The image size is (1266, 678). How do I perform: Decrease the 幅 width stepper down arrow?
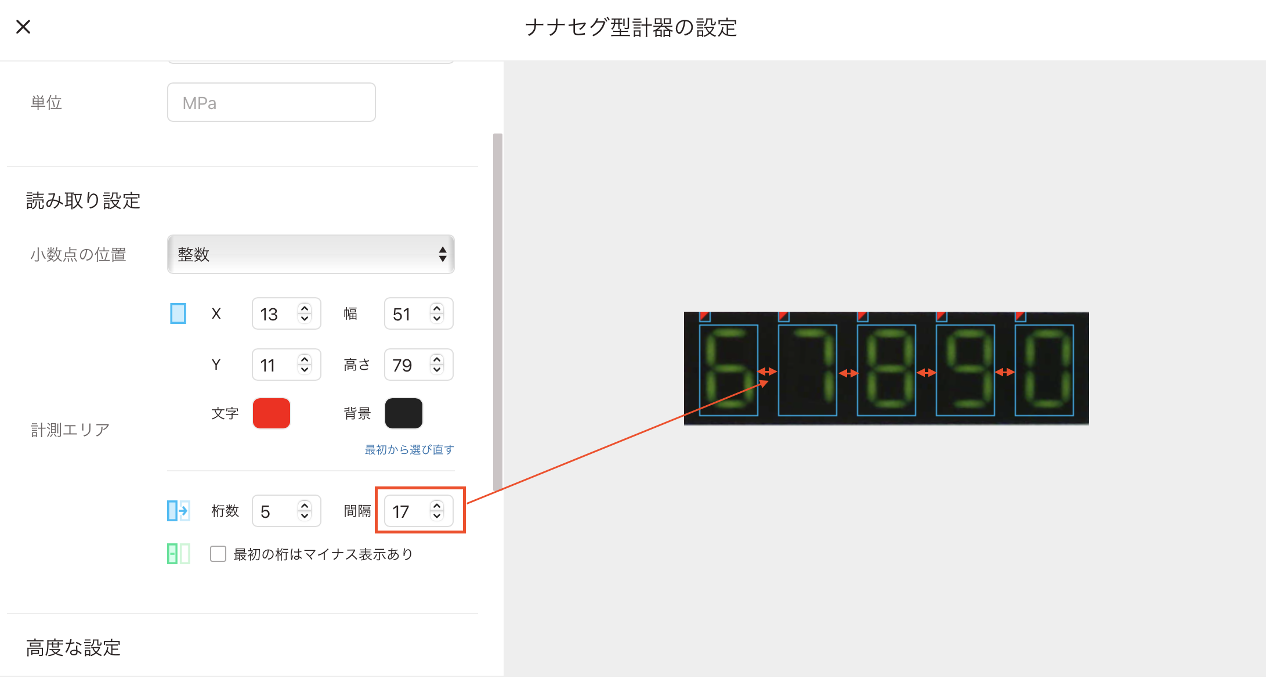(437, 319)
